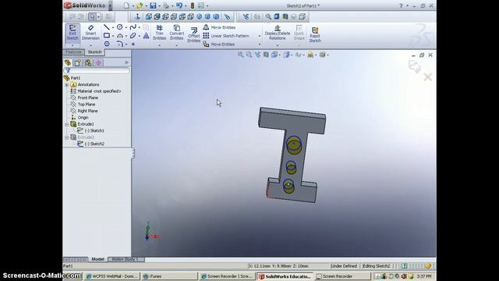Click Zoom to Fit in view toolbar
This screenshot has height=281, width=499.
tap(241, 55)
